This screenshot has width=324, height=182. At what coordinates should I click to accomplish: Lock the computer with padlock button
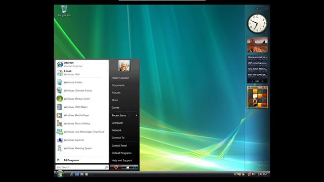pos(128,167)
